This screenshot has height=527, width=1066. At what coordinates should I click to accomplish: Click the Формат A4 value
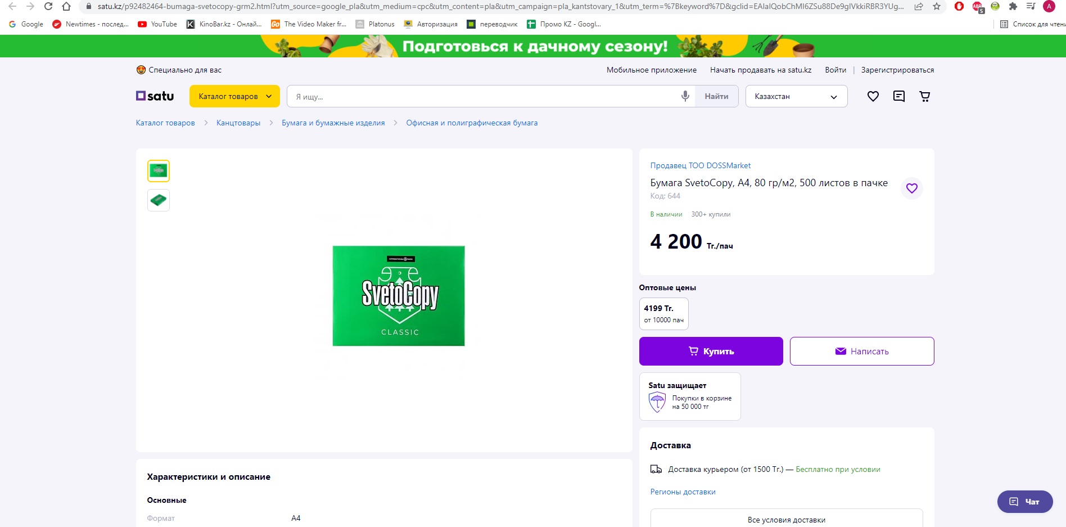[296, 518]
